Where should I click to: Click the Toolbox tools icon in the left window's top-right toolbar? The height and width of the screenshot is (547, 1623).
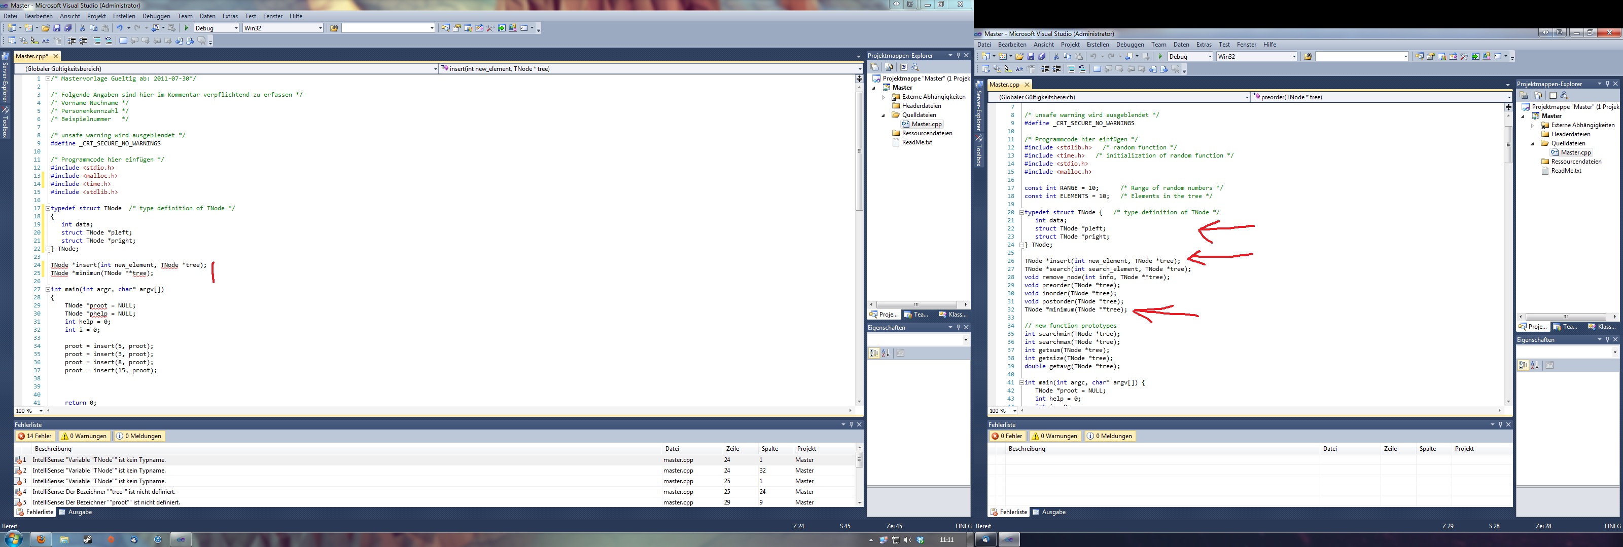490,28
